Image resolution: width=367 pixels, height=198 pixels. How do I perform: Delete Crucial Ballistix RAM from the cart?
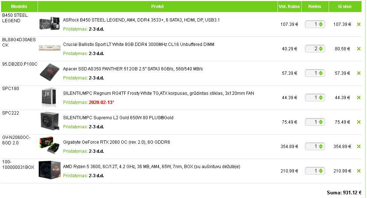[359, 48]
